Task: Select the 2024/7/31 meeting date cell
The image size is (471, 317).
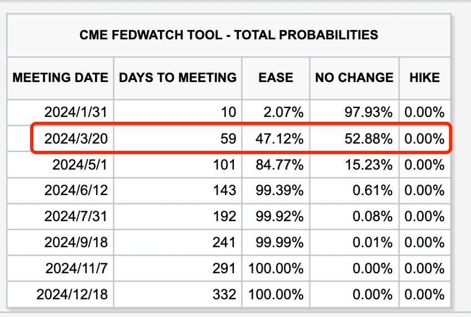Action: pyautogui.click(x=77, y=216)
